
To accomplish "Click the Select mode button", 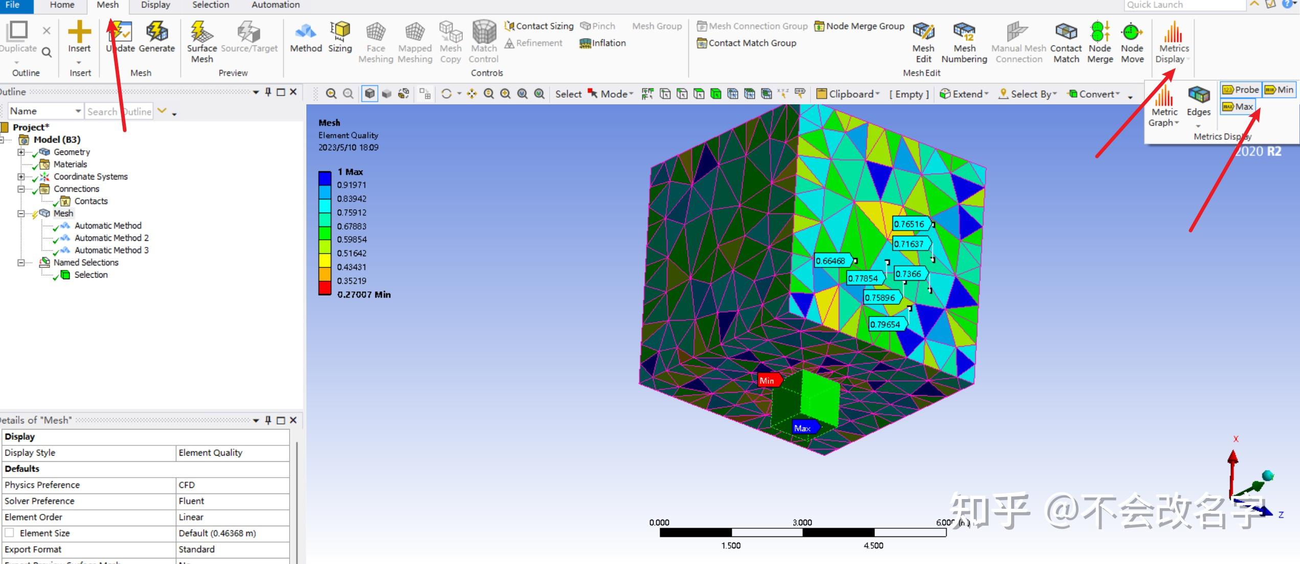I will click(x=568, y=94).
